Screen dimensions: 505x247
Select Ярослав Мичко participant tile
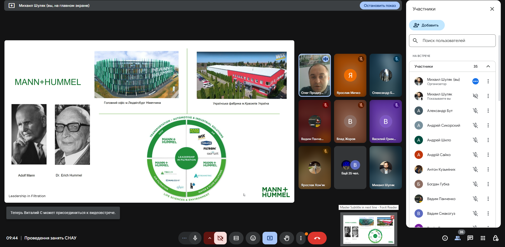[350, 75]
